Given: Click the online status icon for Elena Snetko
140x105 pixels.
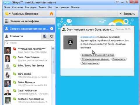Looking at the screenshot, I should (15, 74).
